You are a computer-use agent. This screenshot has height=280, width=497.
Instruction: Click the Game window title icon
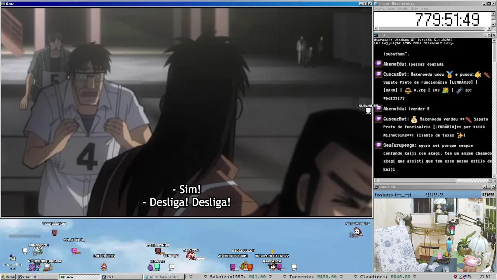click(3, 3)
